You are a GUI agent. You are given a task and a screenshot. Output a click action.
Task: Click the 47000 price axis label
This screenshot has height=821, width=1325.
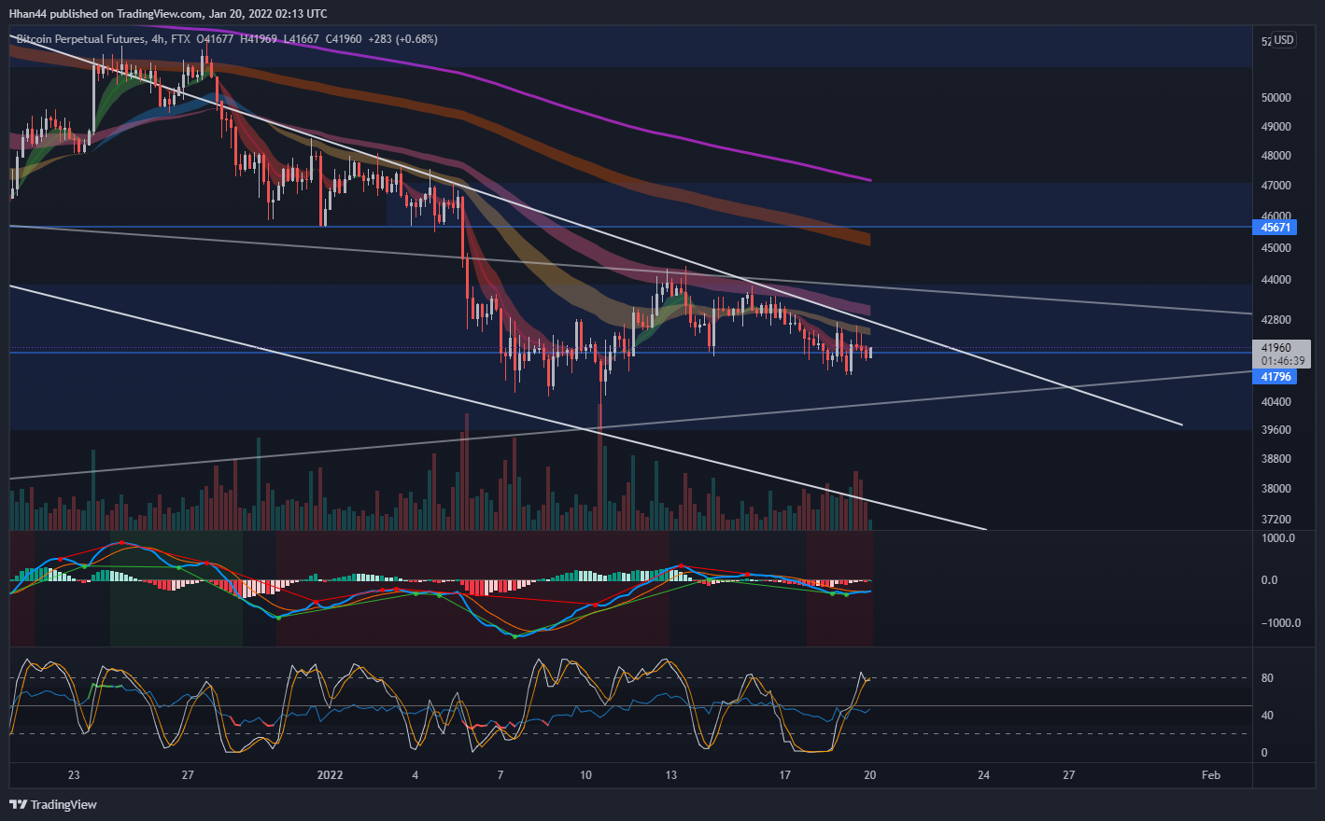(1276, 186)
